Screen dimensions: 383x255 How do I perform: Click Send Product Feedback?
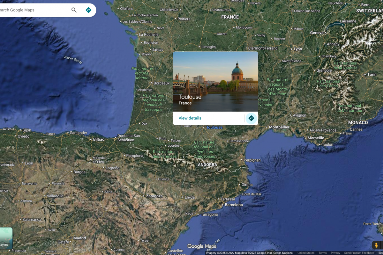coord(359,253)
